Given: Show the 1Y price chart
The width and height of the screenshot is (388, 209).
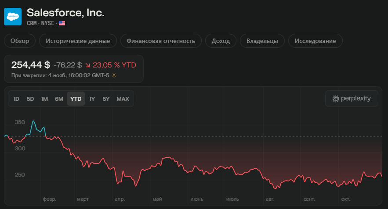Looking at the screenshot, I should 92,99.
